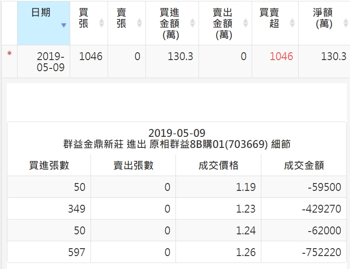This screenshot has height=269, width=350.
Task: Click the sort arrows beside 賣張
Action: point(139,23)
